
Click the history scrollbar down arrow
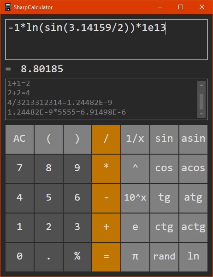tap(201, 114)
